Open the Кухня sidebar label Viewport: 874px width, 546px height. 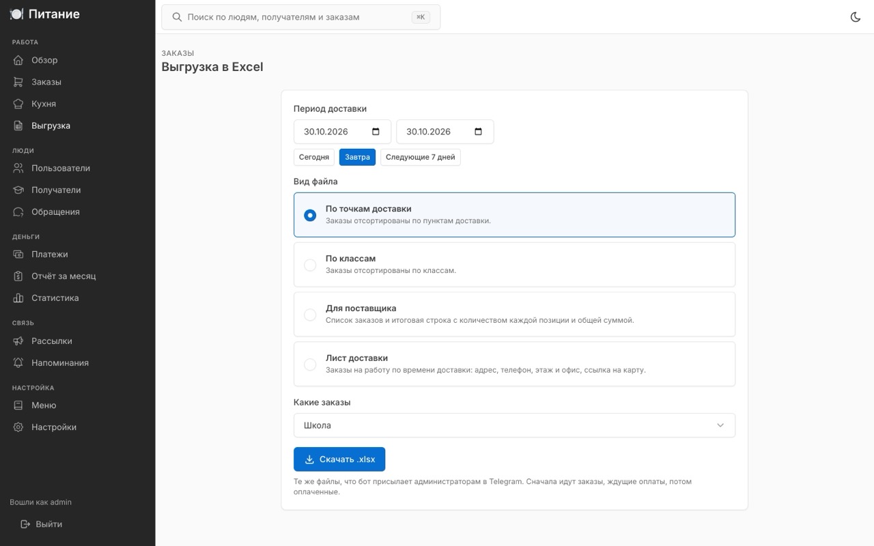tap(44, 104)
